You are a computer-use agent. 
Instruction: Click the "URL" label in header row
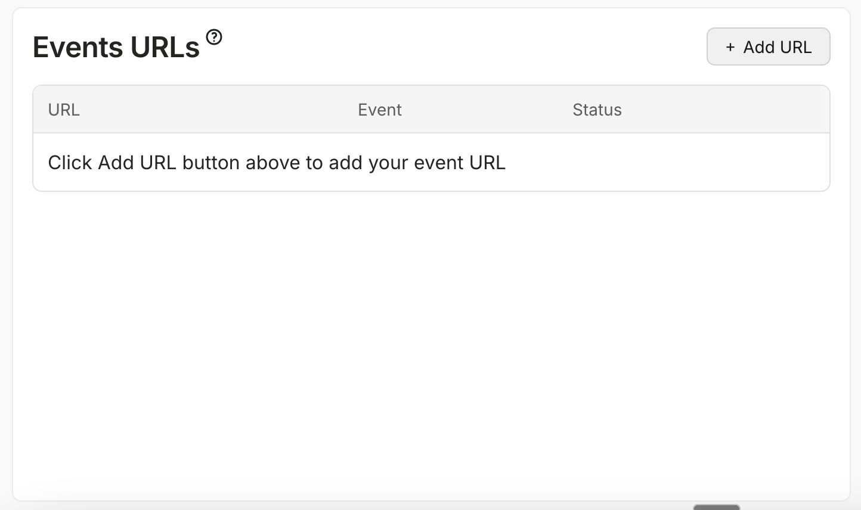point(64,110)
